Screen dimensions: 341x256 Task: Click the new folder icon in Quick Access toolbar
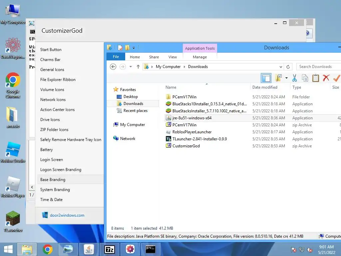tap(127, 47)
